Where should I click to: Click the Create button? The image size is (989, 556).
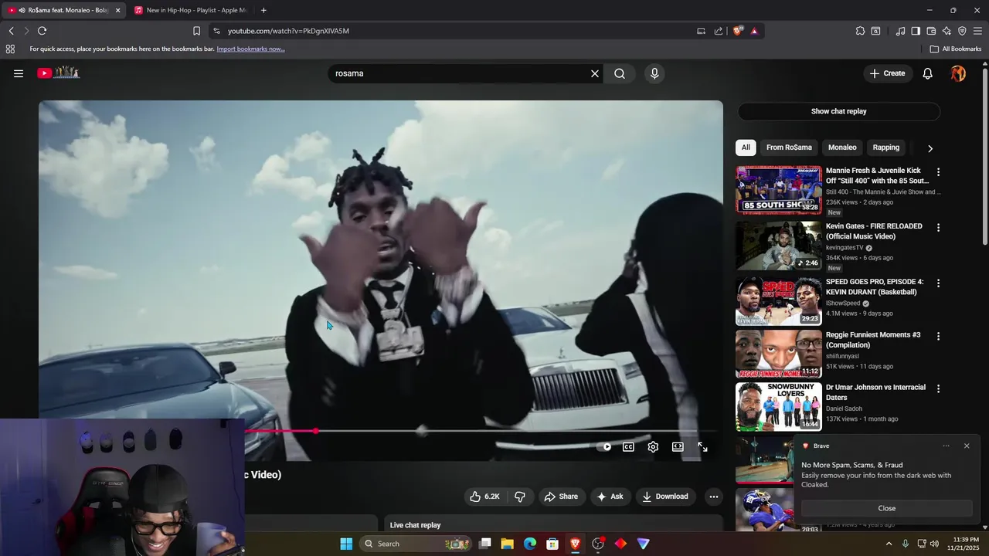click(887, 73)
